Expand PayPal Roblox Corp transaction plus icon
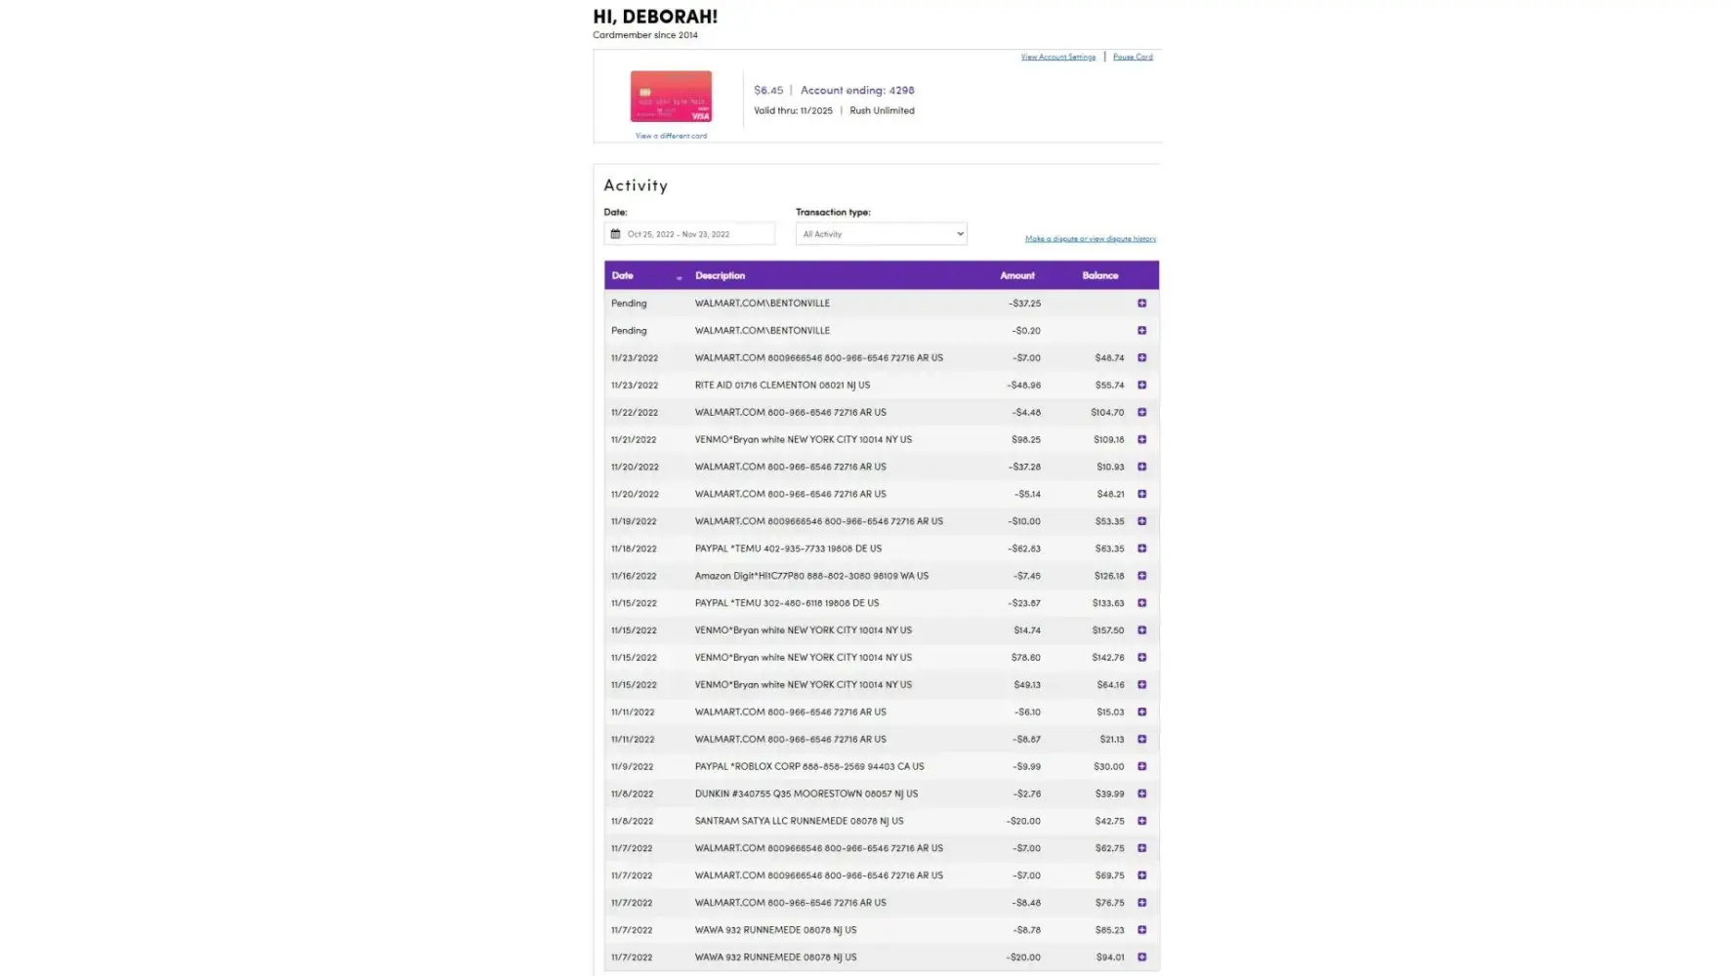This screenshot has width=1736, height=976. (1141, 767)
